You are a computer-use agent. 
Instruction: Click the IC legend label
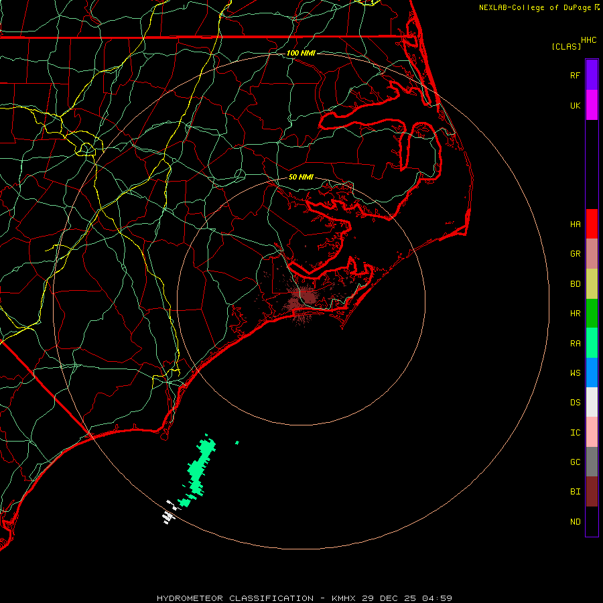click(x=576, y=433)
